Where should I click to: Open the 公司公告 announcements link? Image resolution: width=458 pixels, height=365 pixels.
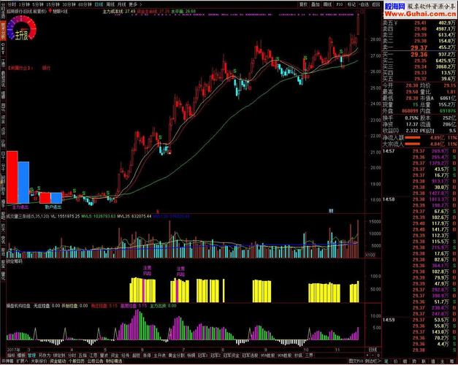[95, 361]
